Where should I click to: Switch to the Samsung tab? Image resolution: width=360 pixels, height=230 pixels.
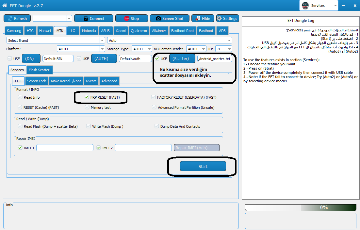click(14, 31)
